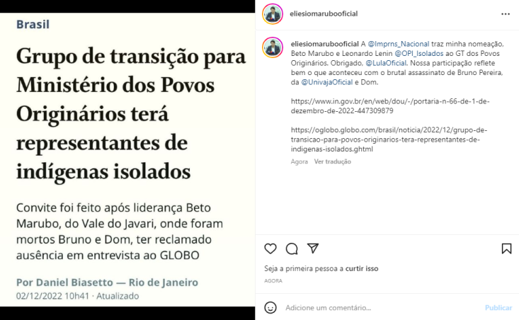This screenshot has height=320, width=519.
Task: Click the news headline image
Action: [x=127, y=159]
